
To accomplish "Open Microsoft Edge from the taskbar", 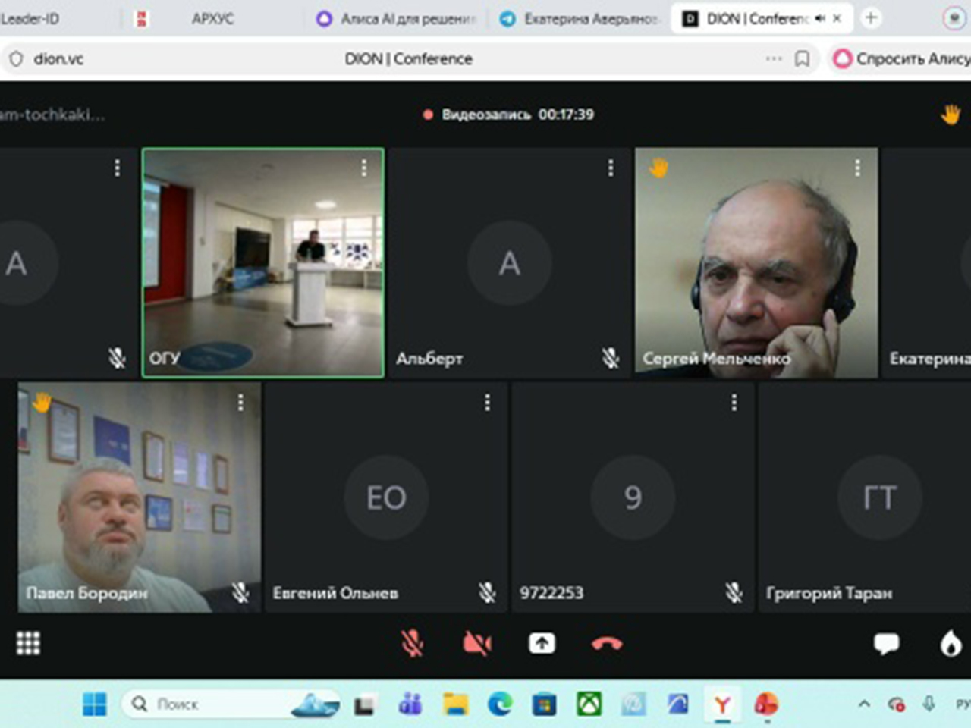I will [500, 704].
